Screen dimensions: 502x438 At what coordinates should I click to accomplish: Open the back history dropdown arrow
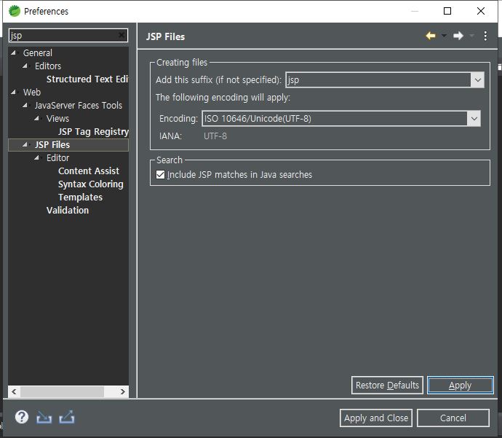coord(444,36)
